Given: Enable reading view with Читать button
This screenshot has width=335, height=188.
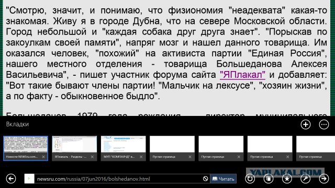Looking at the screenshot, I should coord(224,179).
